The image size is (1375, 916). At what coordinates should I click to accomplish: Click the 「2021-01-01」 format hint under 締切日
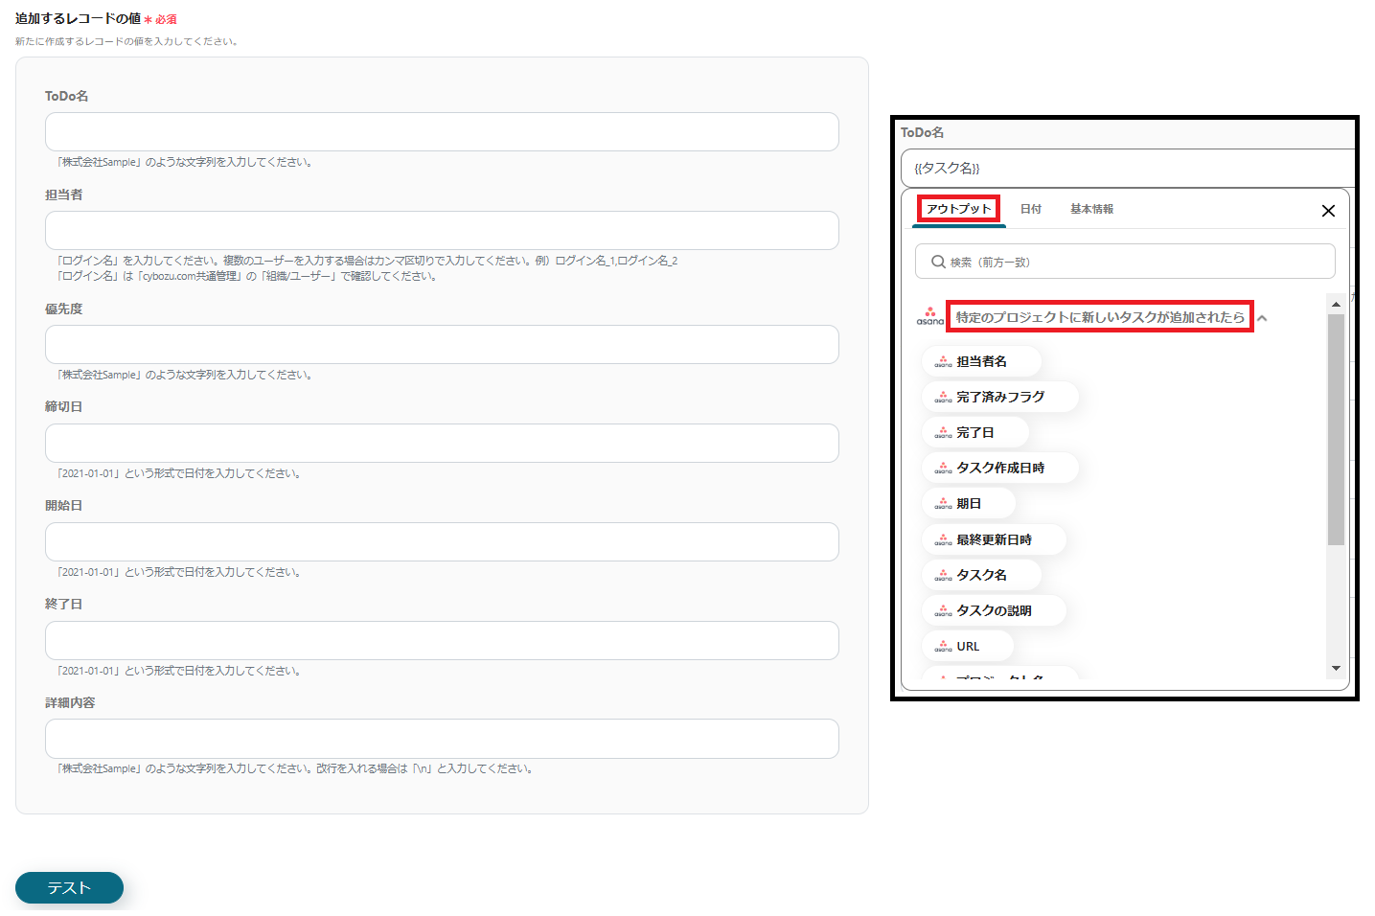point(178,473)
